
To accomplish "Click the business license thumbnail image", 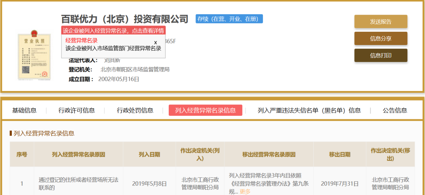I will tap(34, 55).
